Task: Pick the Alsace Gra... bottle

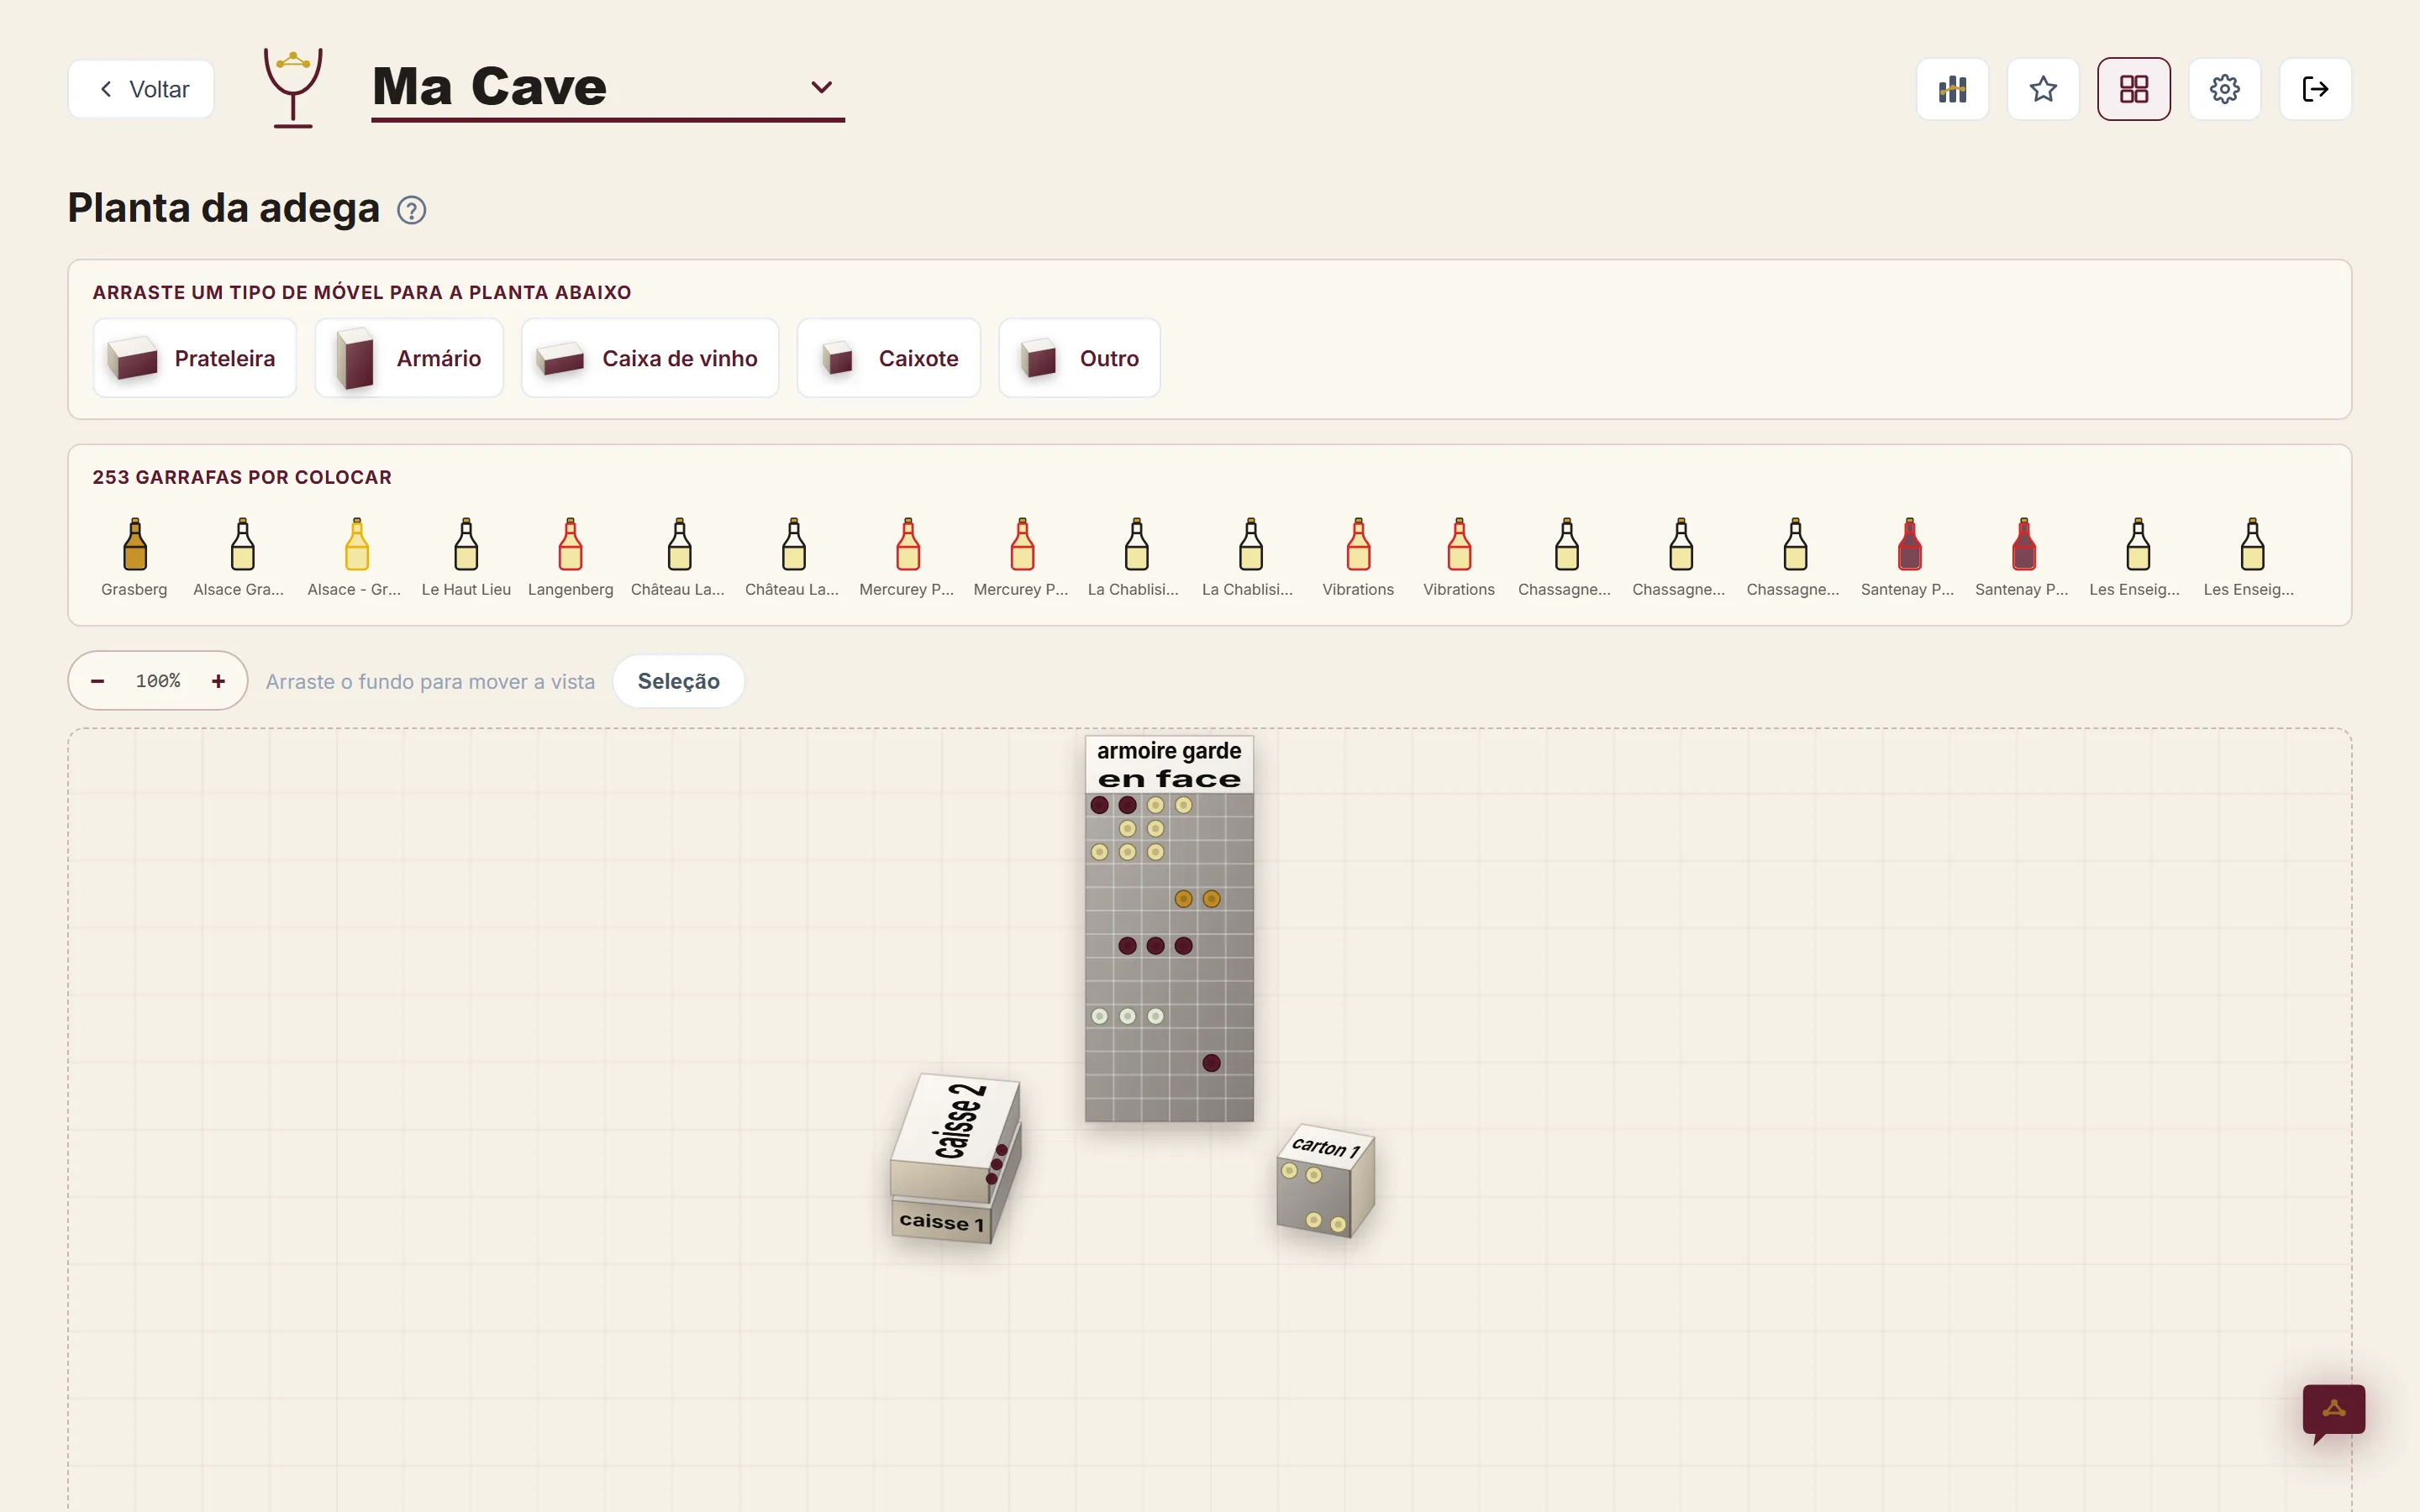Action: [x=239, y=558]
